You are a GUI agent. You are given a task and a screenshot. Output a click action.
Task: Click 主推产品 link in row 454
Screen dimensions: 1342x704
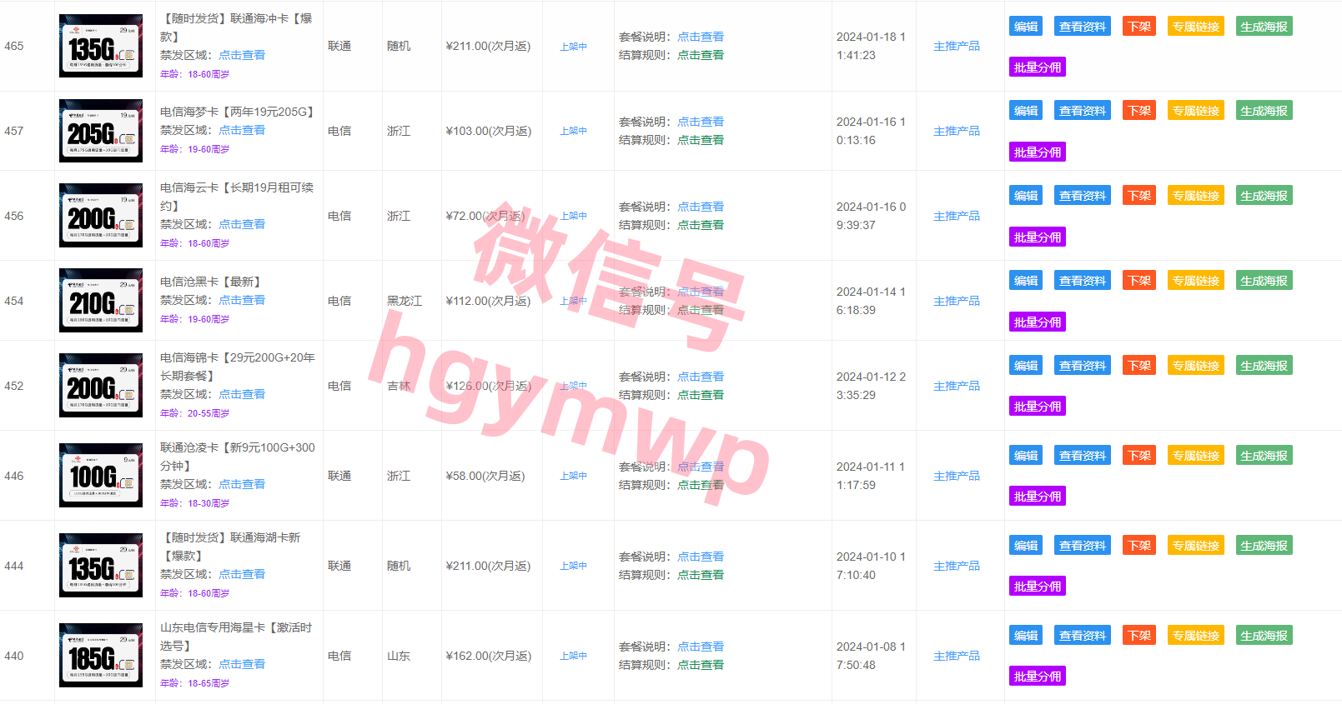957,301
